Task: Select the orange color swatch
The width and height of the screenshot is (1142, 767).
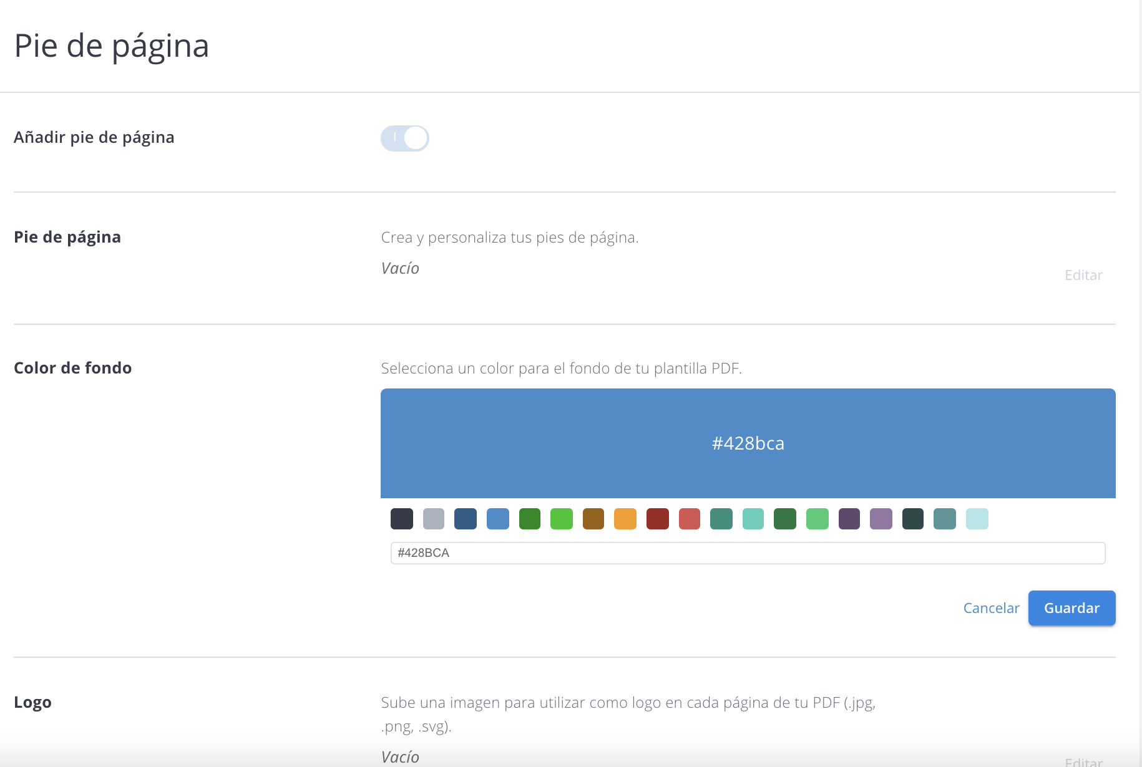Action: point(625,518)
